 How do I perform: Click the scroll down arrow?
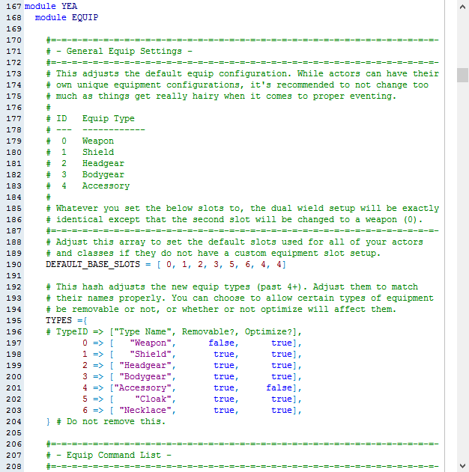[462, 466]
